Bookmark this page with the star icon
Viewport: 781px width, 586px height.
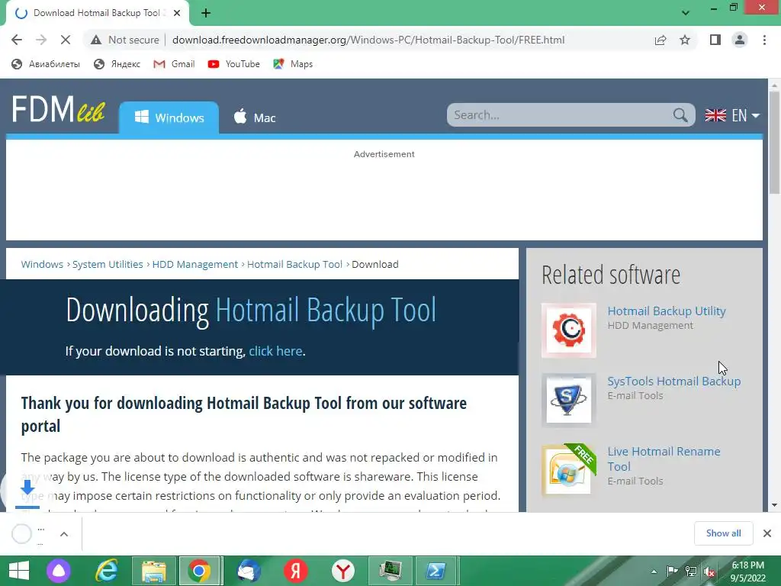click(685, 40)
